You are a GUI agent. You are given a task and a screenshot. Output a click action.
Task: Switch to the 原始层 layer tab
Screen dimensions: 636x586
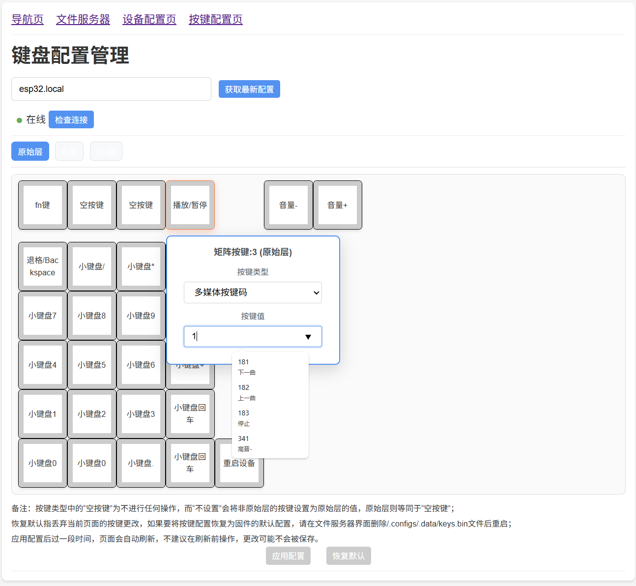(x=30, y=152)
